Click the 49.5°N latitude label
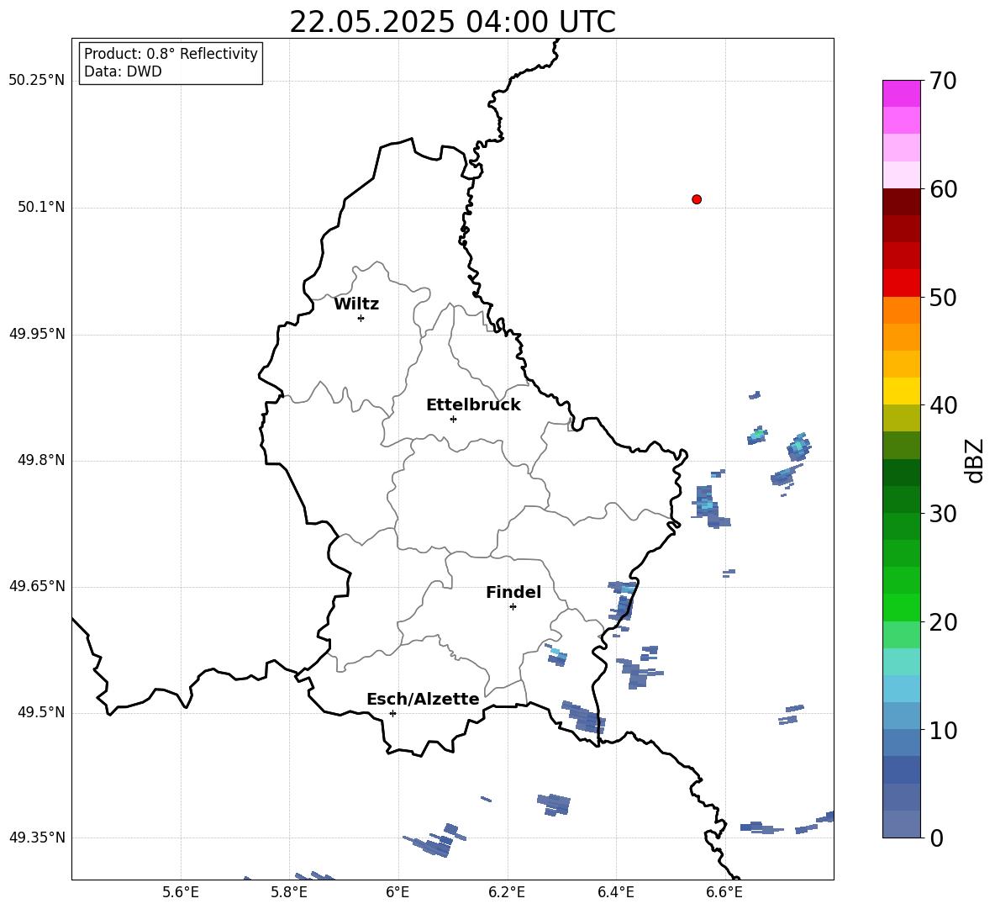 [x=41, y=712]
